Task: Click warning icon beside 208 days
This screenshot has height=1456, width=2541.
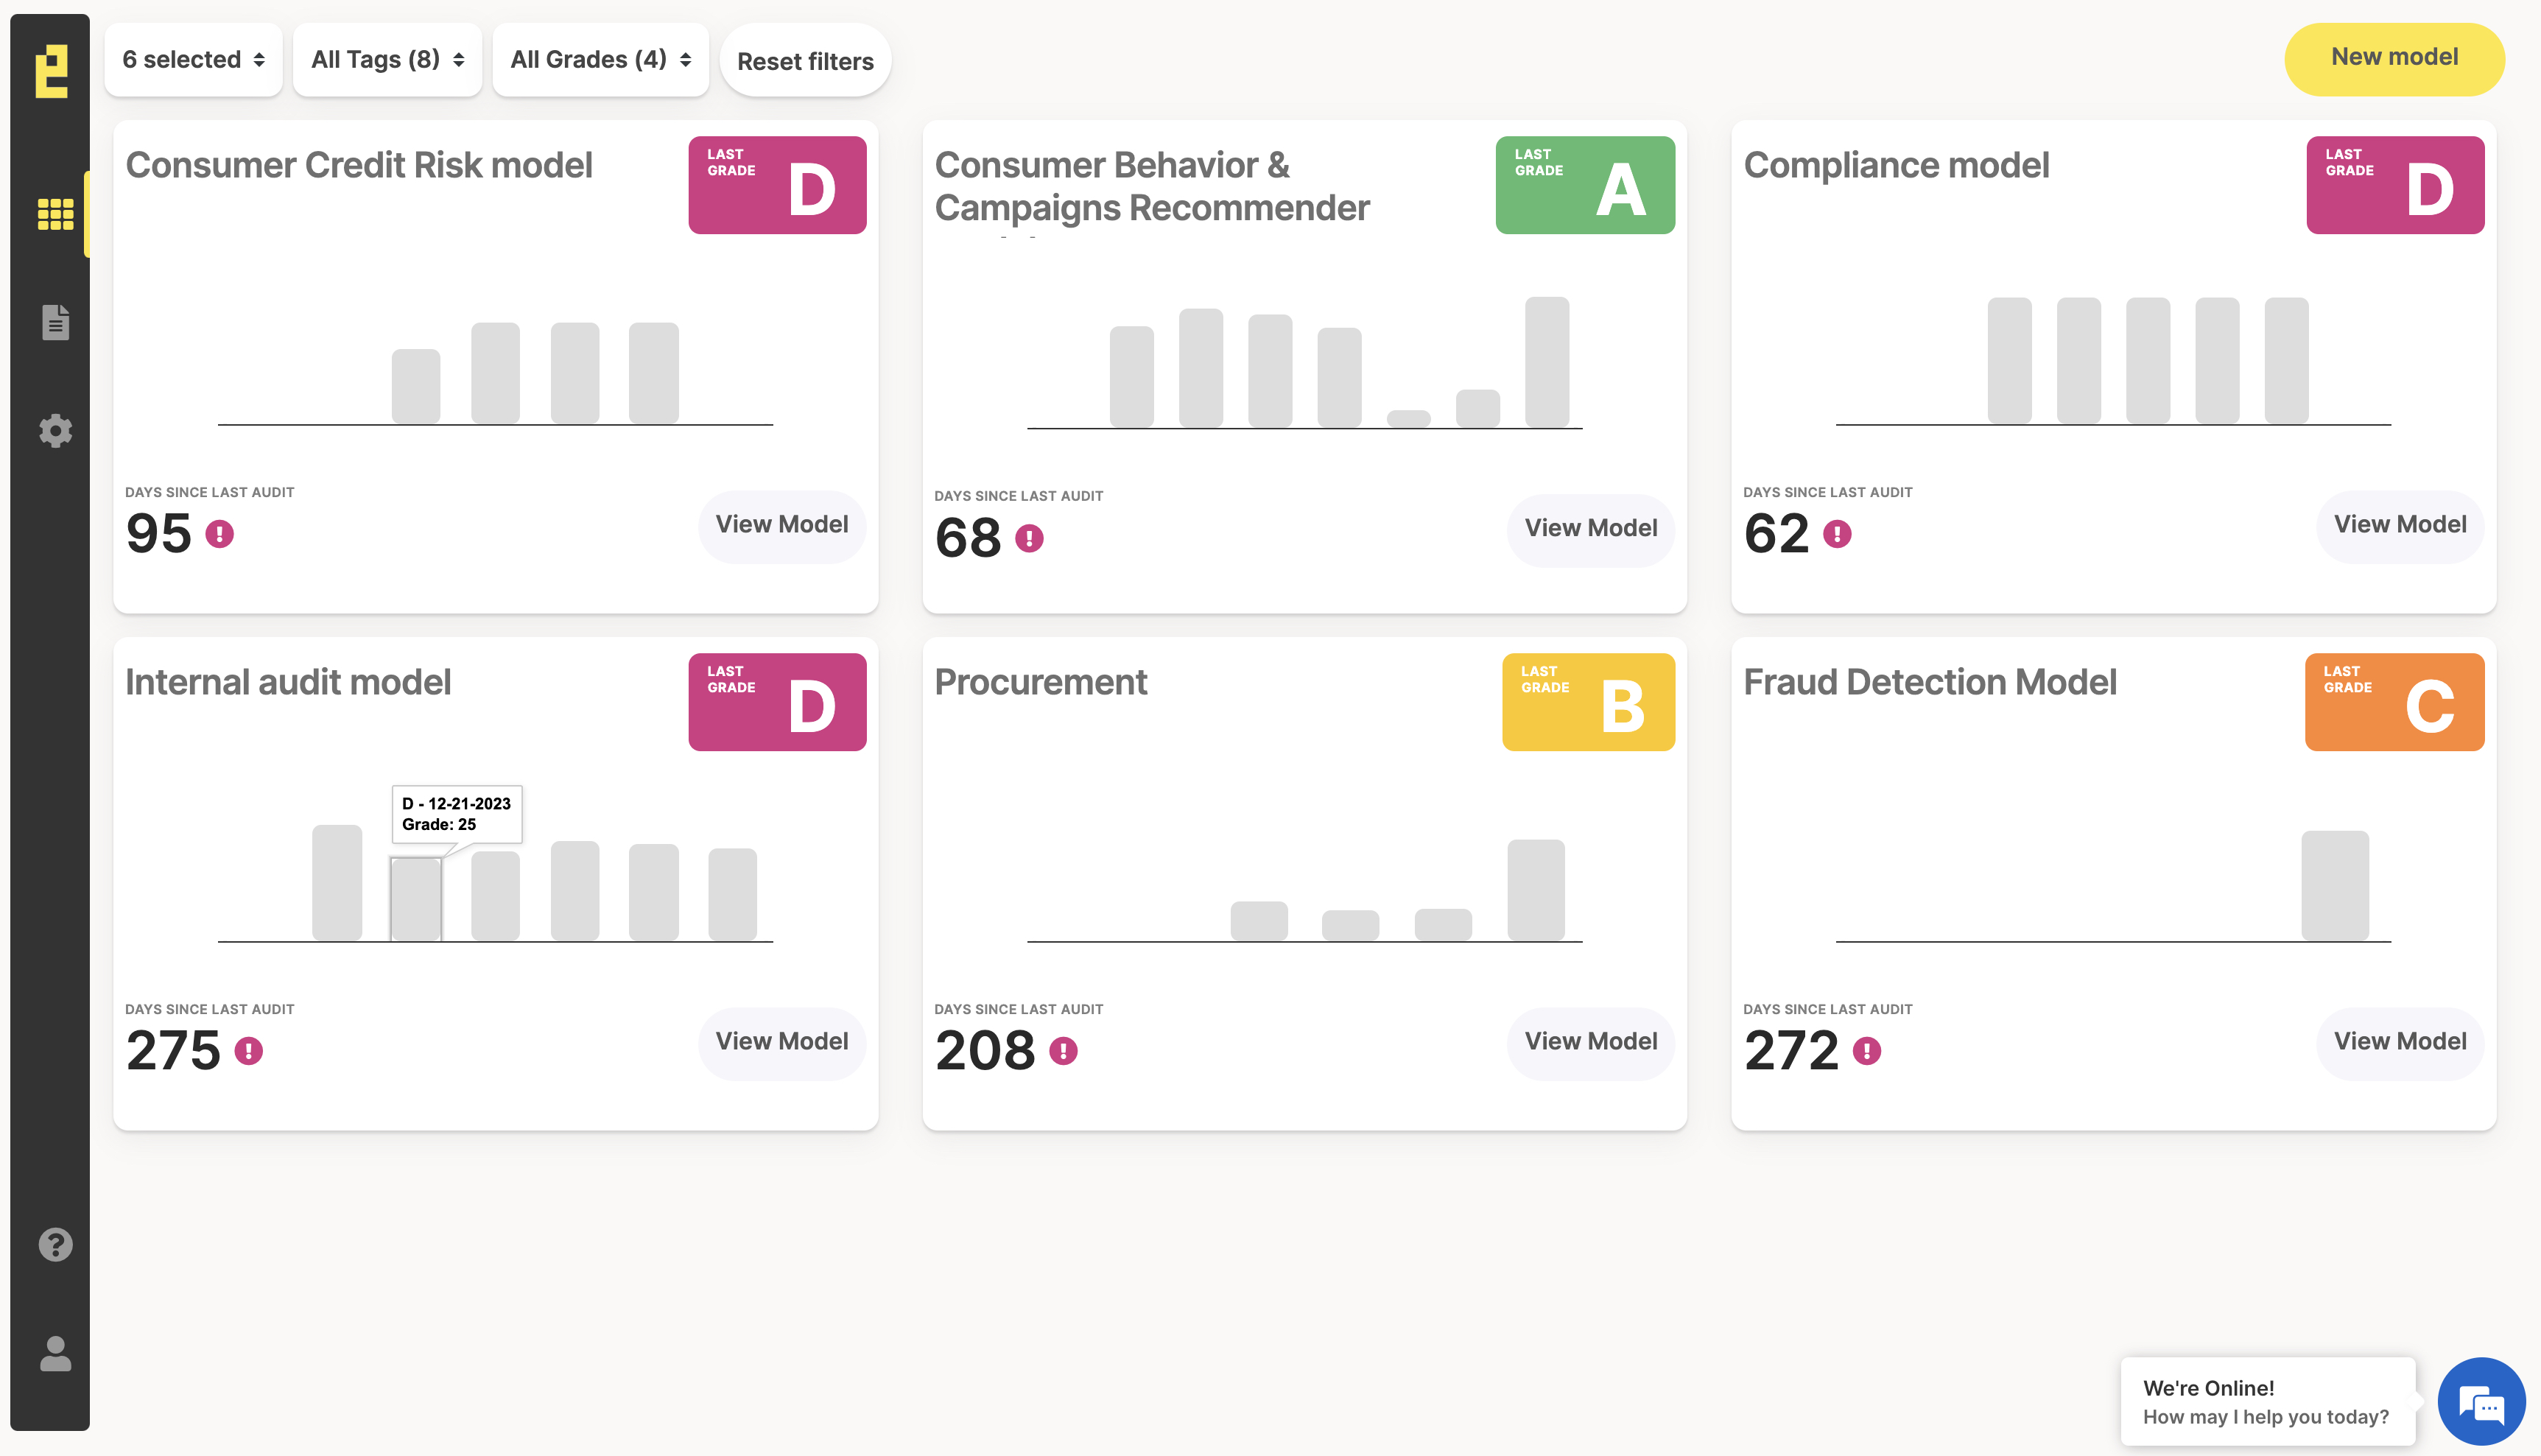Action: pyautogui.click(x=1063, y=1051)
